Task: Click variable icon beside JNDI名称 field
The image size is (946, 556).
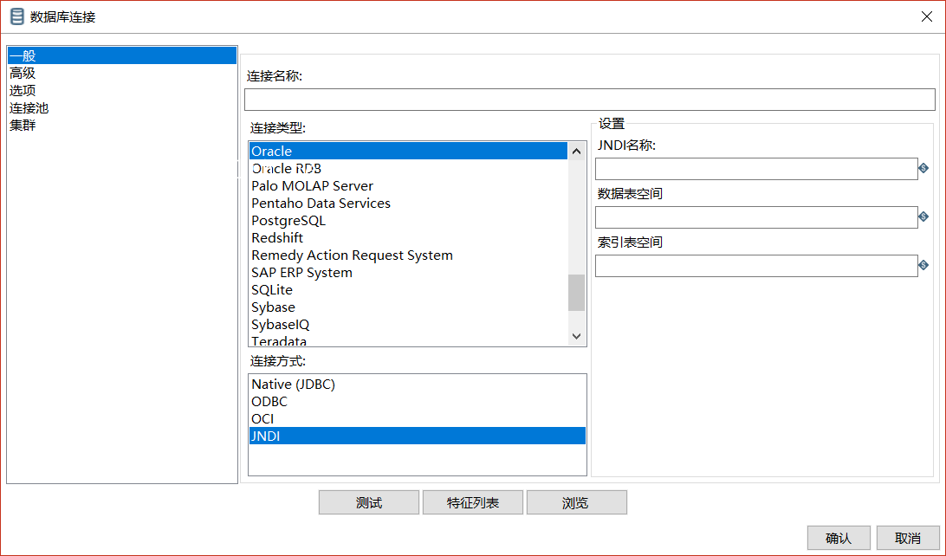Action: click(923, 168)
